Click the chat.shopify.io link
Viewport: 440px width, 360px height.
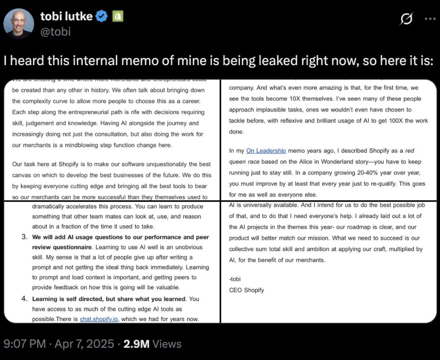[x=99, y=319]
